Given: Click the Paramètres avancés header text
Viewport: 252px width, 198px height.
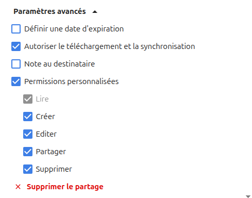Looking at the screenshot, I should pos(49,11).
